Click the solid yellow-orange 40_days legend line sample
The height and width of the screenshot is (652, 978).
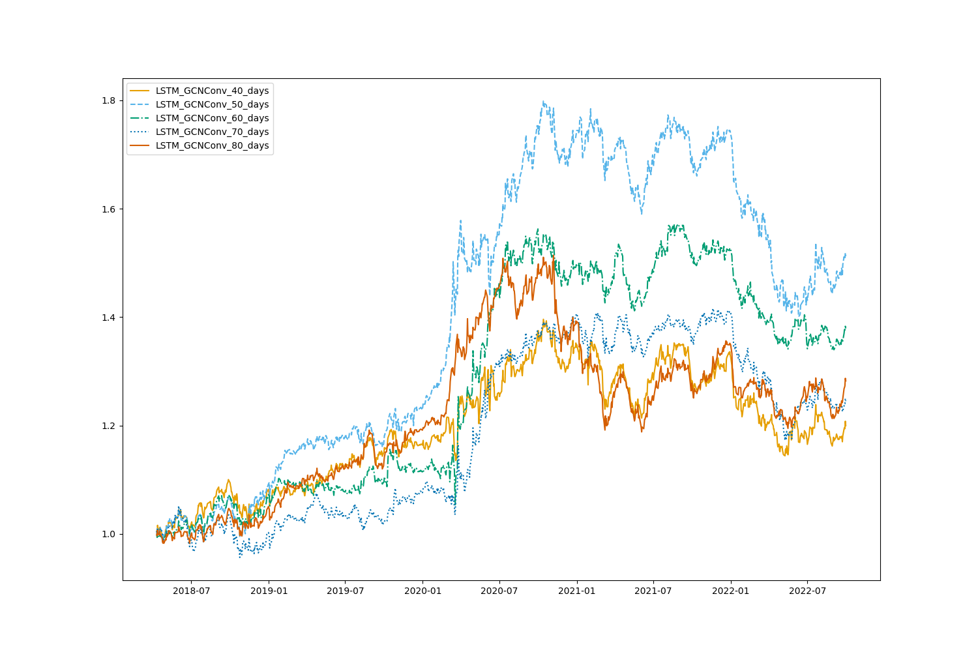(140, 91)
